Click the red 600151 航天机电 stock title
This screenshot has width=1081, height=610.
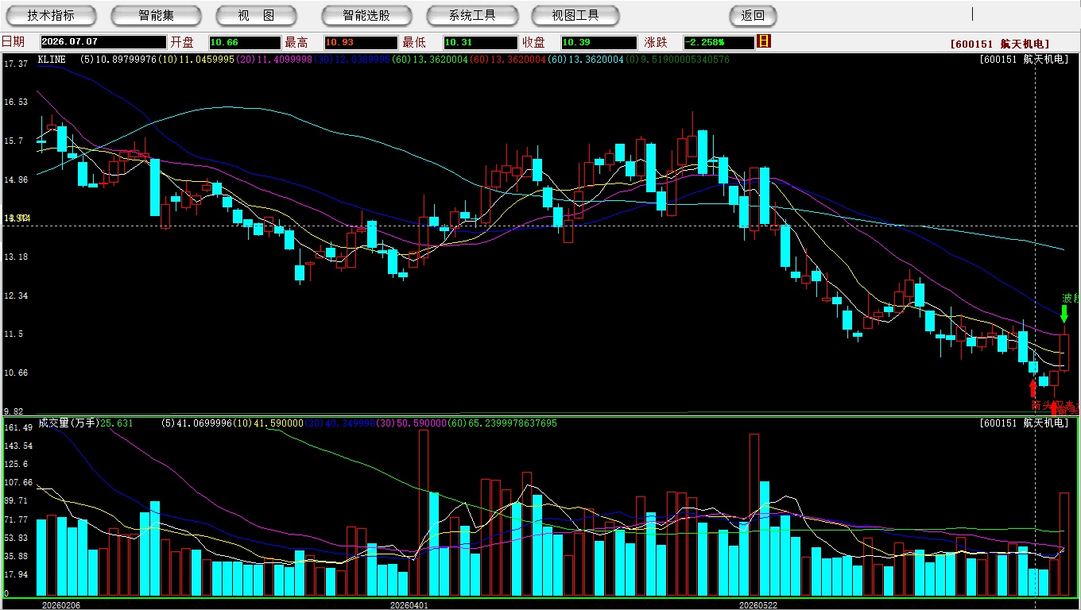point(999,44)
